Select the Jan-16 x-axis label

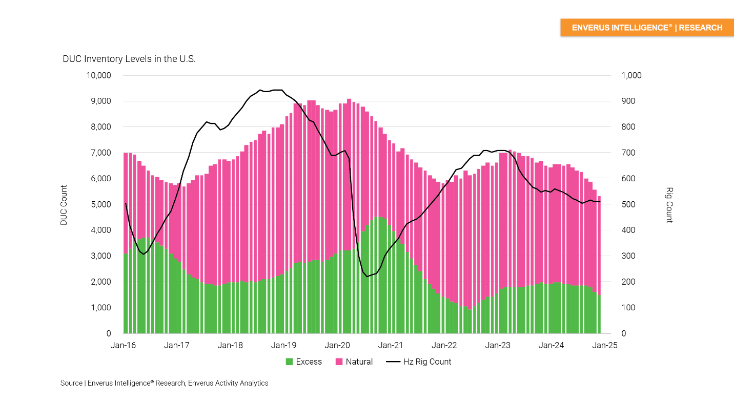pos(124,346)
